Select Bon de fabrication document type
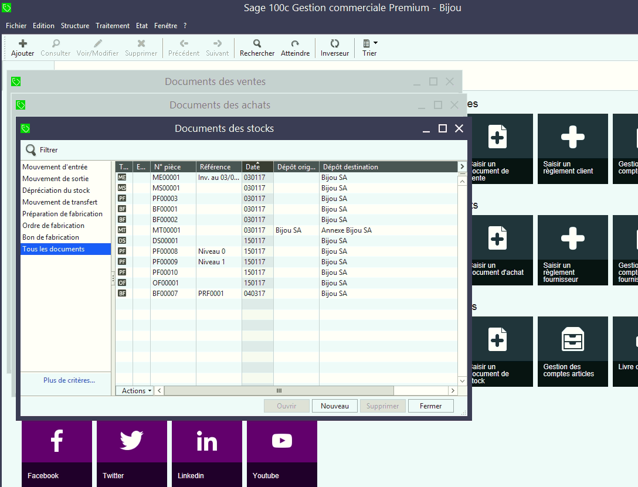Screen dimensions: 638x487 pos(66,237)
